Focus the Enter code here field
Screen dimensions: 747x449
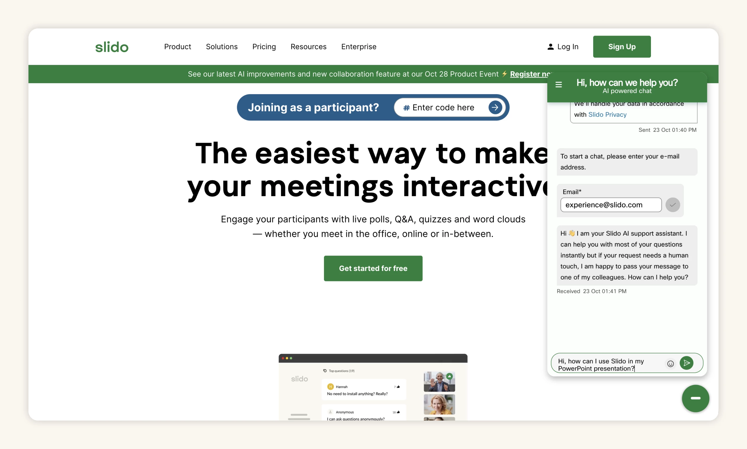tap(443, 108)
